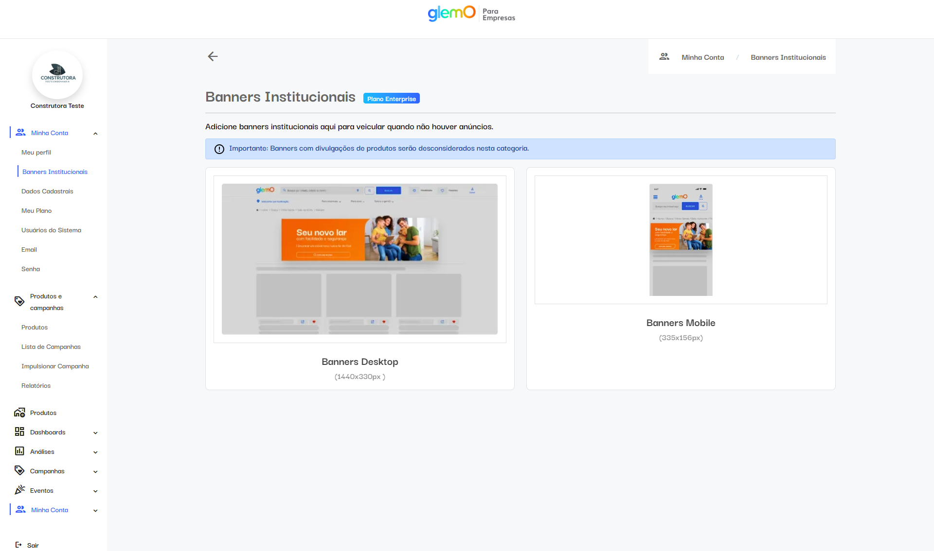Click the back arrow icon
The width and height of the screenshot is (934, 551).
[213, 56]
